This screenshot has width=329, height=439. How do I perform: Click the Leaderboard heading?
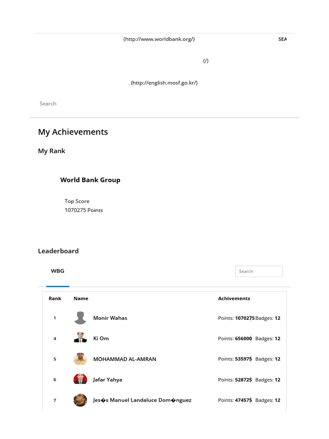click(x=58, y=251)
